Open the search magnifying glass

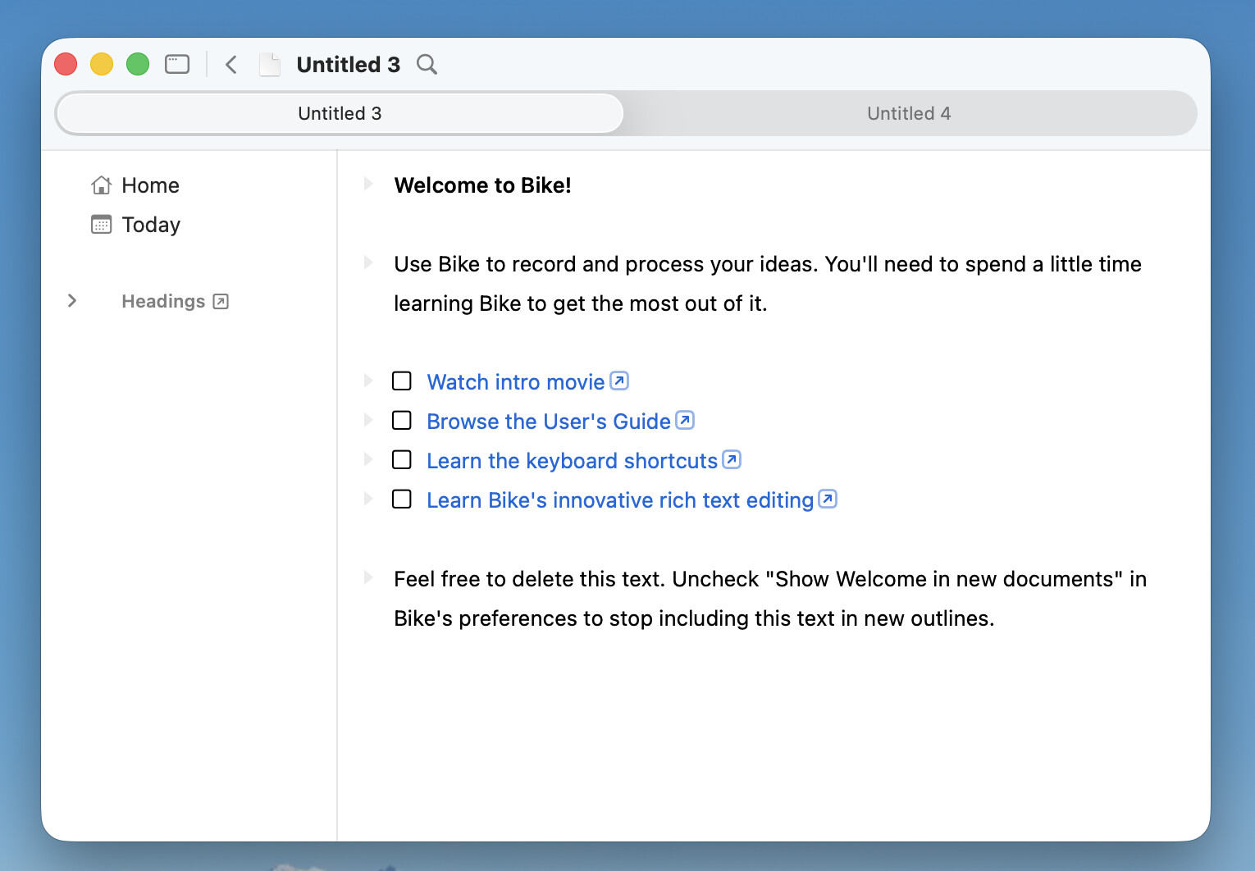[x=427, y=64]
